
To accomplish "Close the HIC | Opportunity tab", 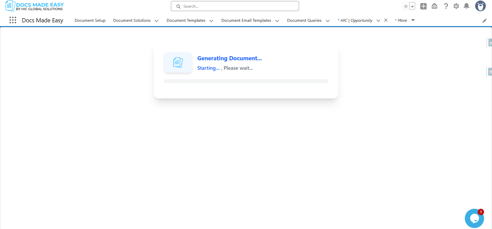I will 386,20.
